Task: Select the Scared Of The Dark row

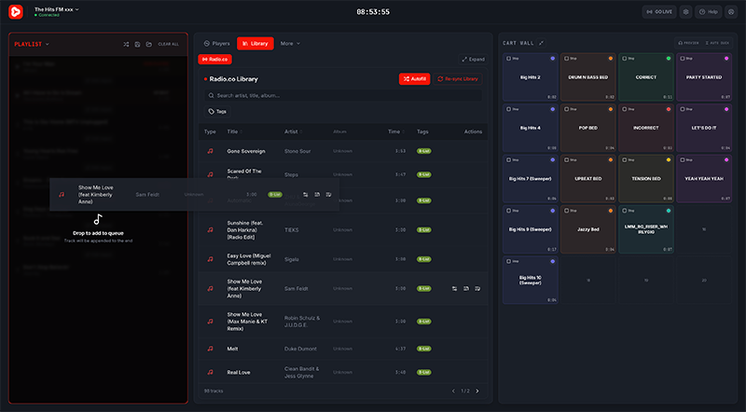Action: click(x=343, y=174)
